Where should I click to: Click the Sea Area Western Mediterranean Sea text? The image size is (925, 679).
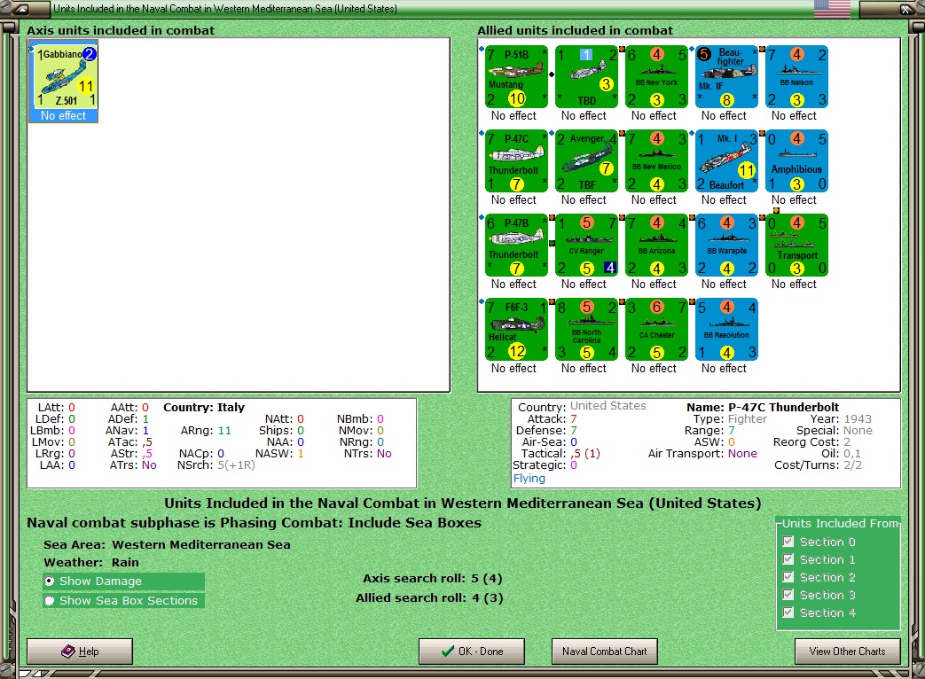point(167,544)
